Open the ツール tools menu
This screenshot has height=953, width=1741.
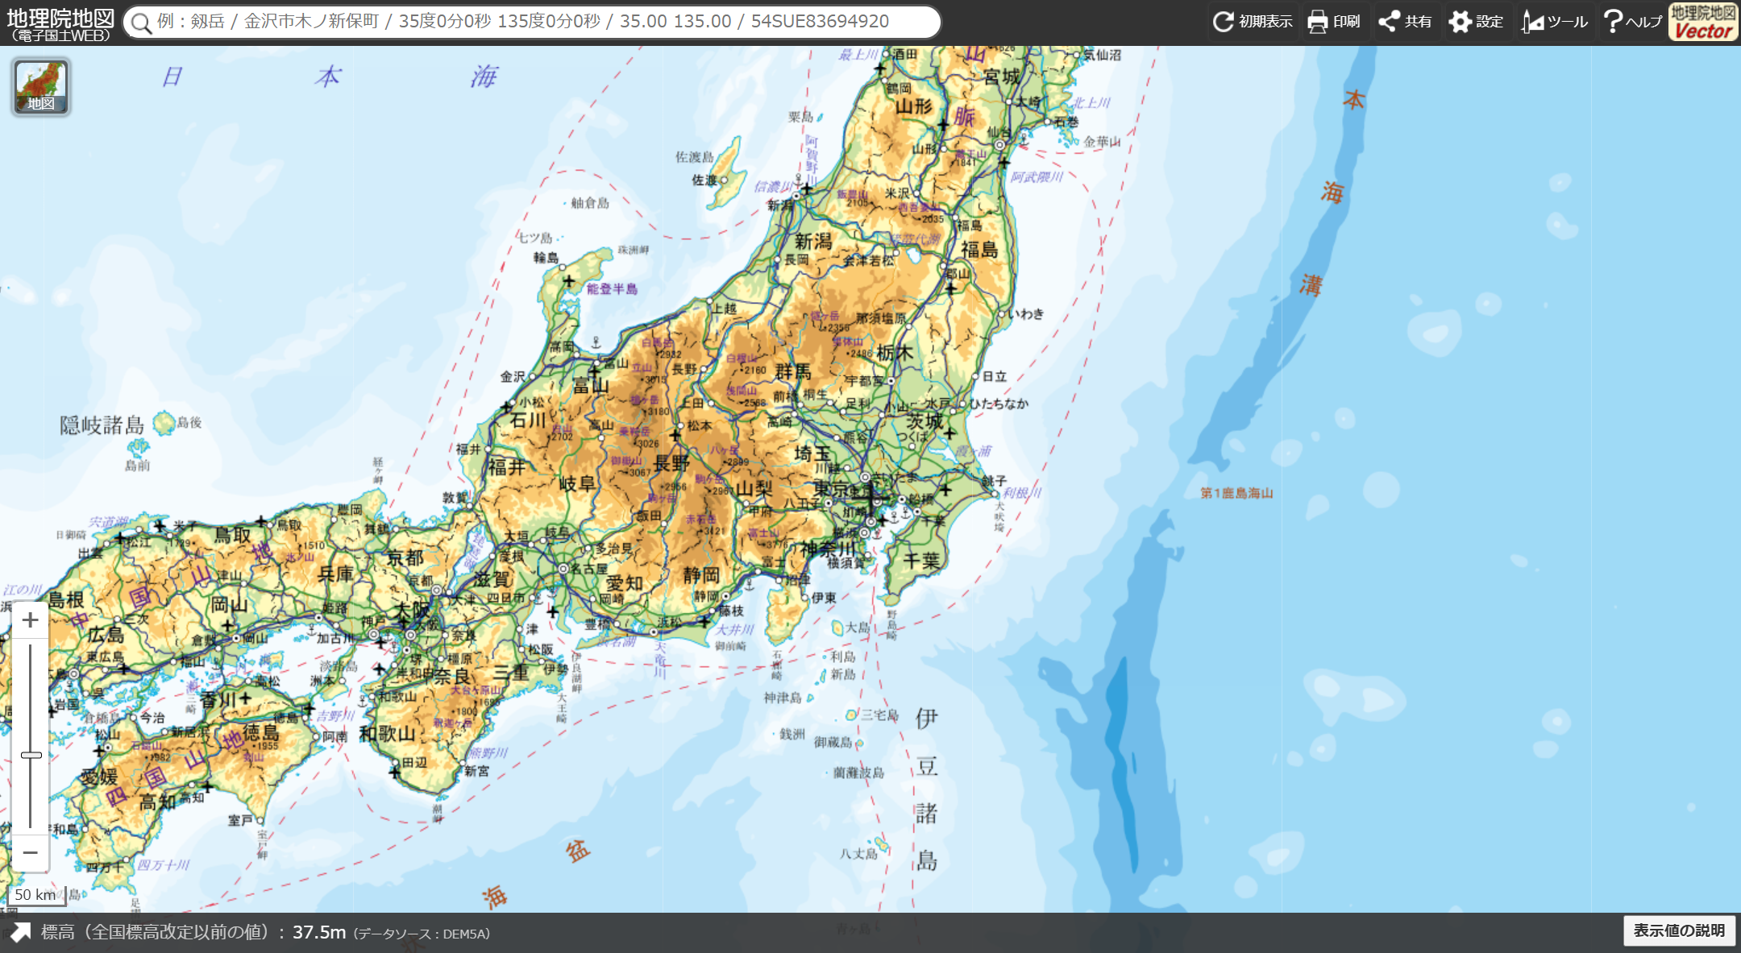click(x=1554, y=22)
